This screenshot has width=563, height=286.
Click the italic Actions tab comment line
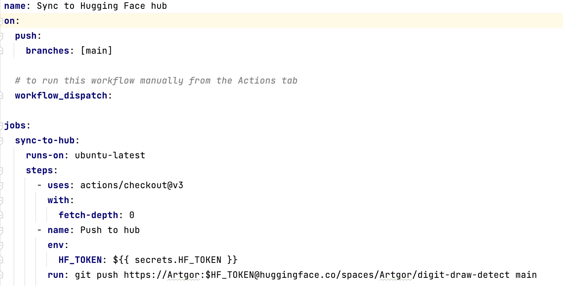click(x=156, y=81)
